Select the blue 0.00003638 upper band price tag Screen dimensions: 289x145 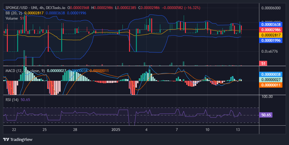(271, 24)
